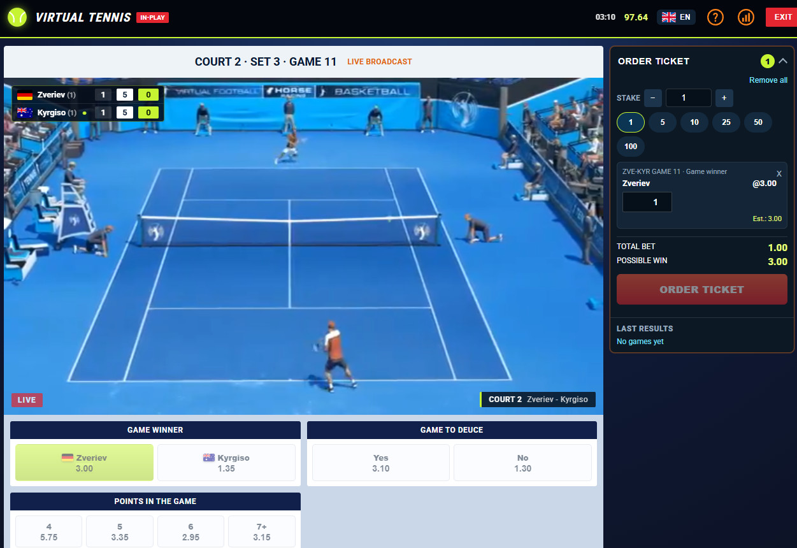
Task: Click the COURT 2 Zveriev - Kyrgiso caption
Action: click(538, 400)
